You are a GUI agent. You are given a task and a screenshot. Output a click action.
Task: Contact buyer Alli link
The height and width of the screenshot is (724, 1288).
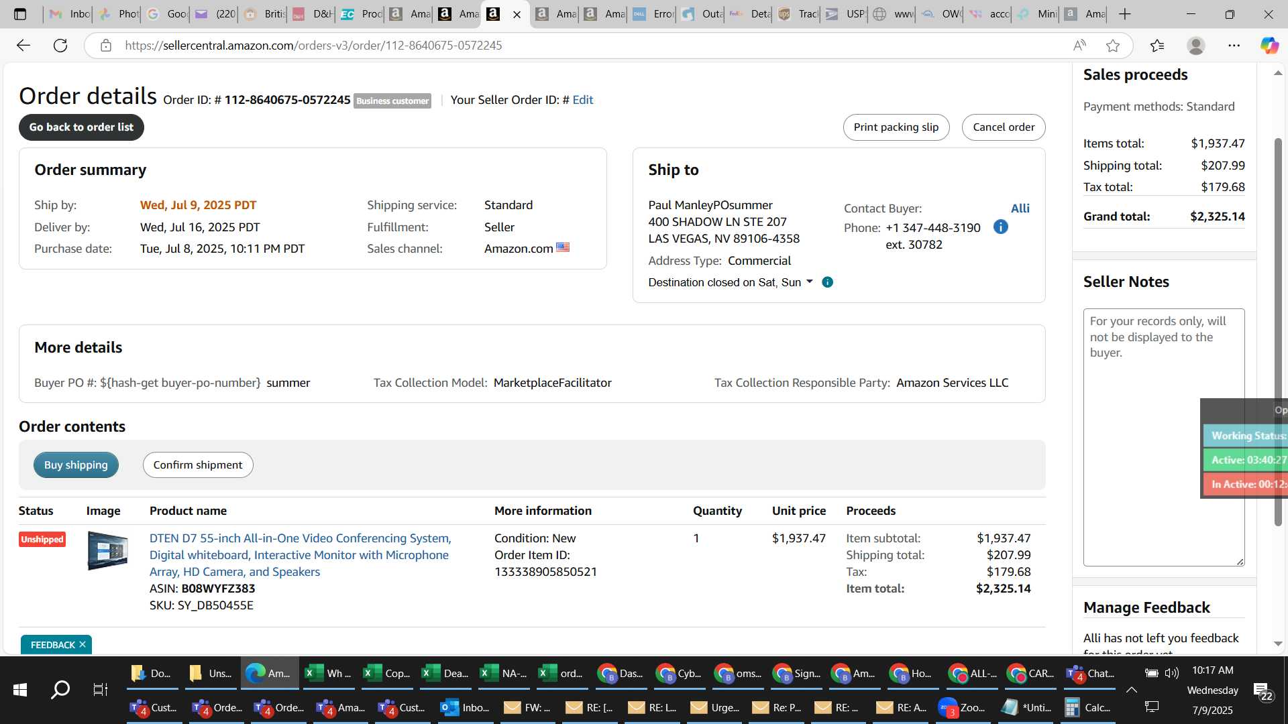[x=1020, y=208]
